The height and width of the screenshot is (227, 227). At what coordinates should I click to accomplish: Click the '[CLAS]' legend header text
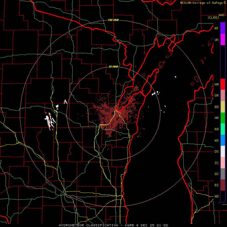tap(213, 17)
